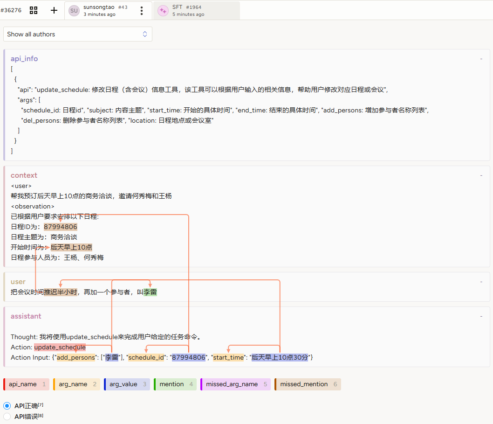Switch to the sunsongtao #43 annotation tab
Viewport: 493px width, 424px height.
coord(105,11)
